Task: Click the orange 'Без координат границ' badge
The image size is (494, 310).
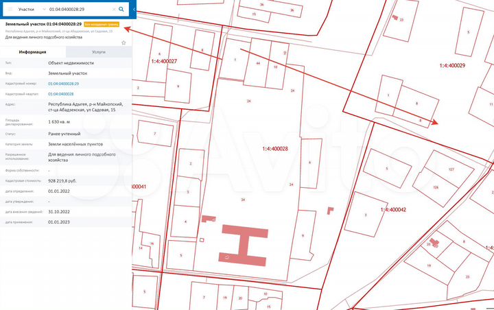Action: pos(102,24)
